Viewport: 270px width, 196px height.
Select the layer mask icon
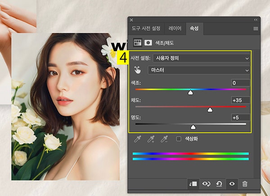click(148, 43)
